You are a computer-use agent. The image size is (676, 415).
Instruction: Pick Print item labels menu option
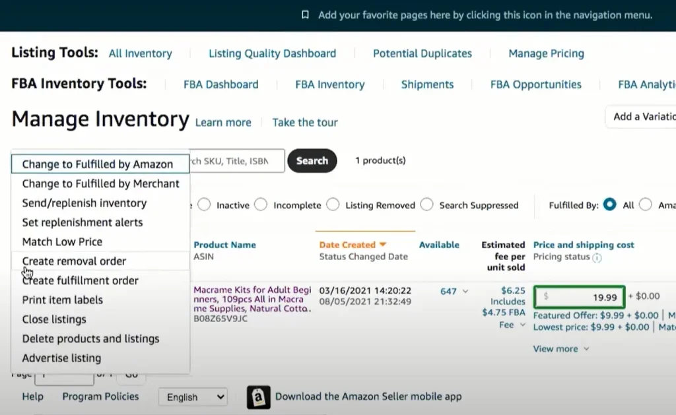(x=63, y=300)
